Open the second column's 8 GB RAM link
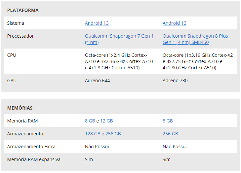The height and width of the screenshot is (173, 241). 168,121
